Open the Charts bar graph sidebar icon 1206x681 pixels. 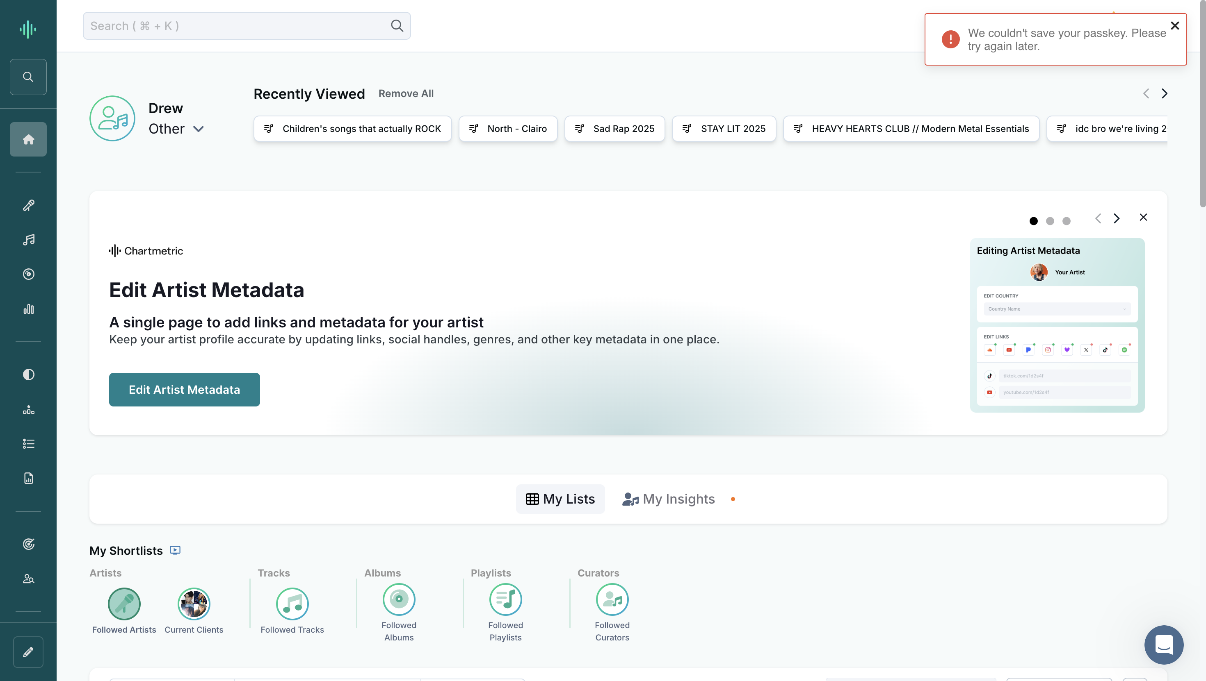click(x=29, y=309)
